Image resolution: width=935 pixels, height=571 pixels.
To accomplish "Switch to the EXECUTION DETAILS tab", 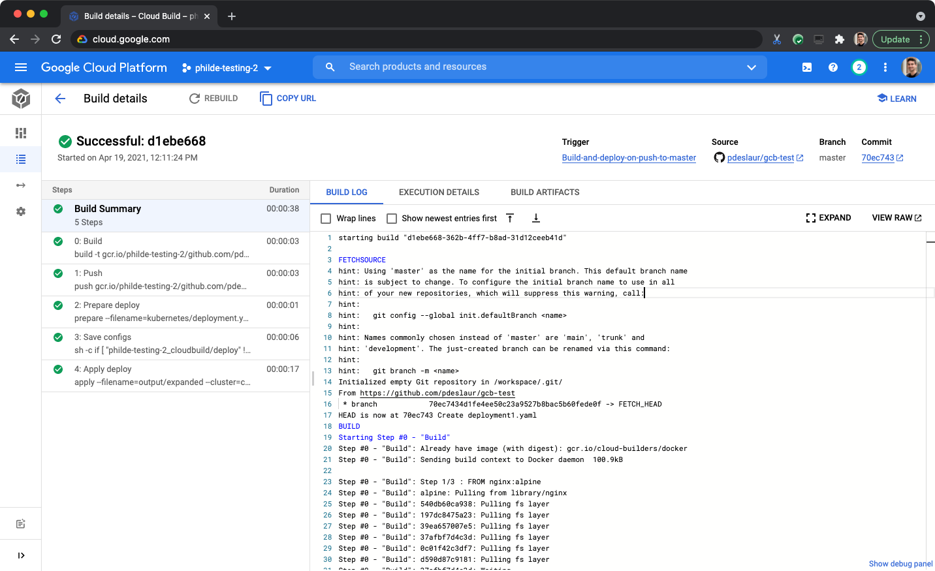I will pyautogui.click(x=439, y=193).
